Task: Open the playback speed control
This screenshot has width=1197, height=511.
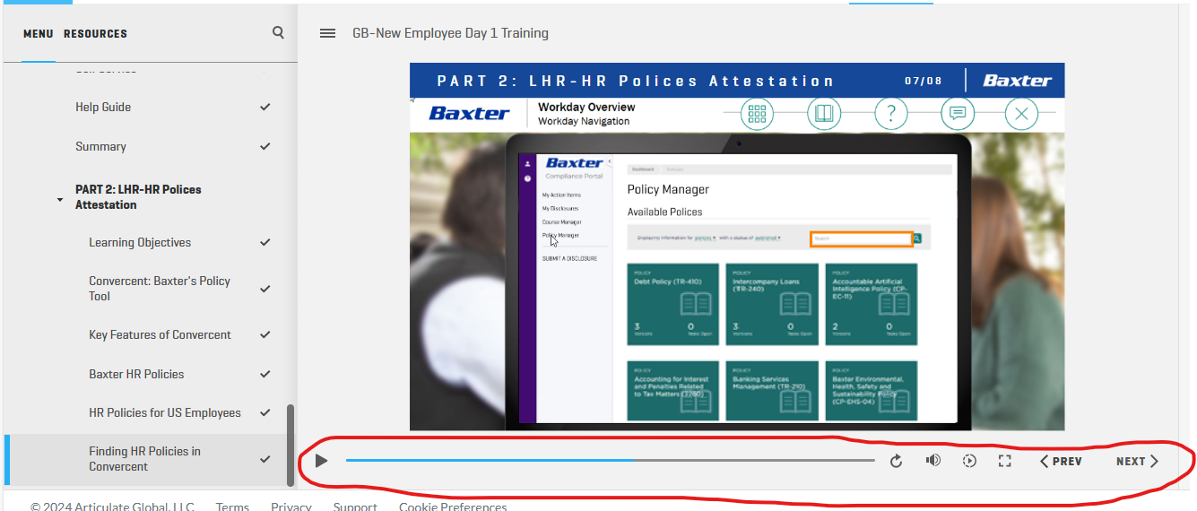Action: pos(969,461)
